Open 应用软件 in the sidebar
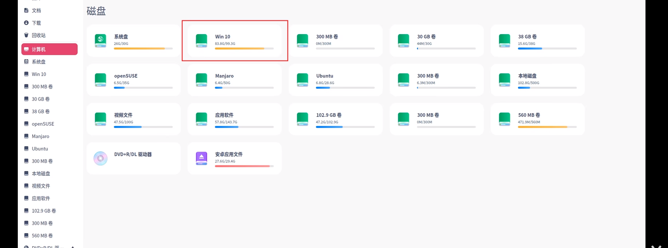The height and width of the screenshot is (248, 668). pos(49,198)
